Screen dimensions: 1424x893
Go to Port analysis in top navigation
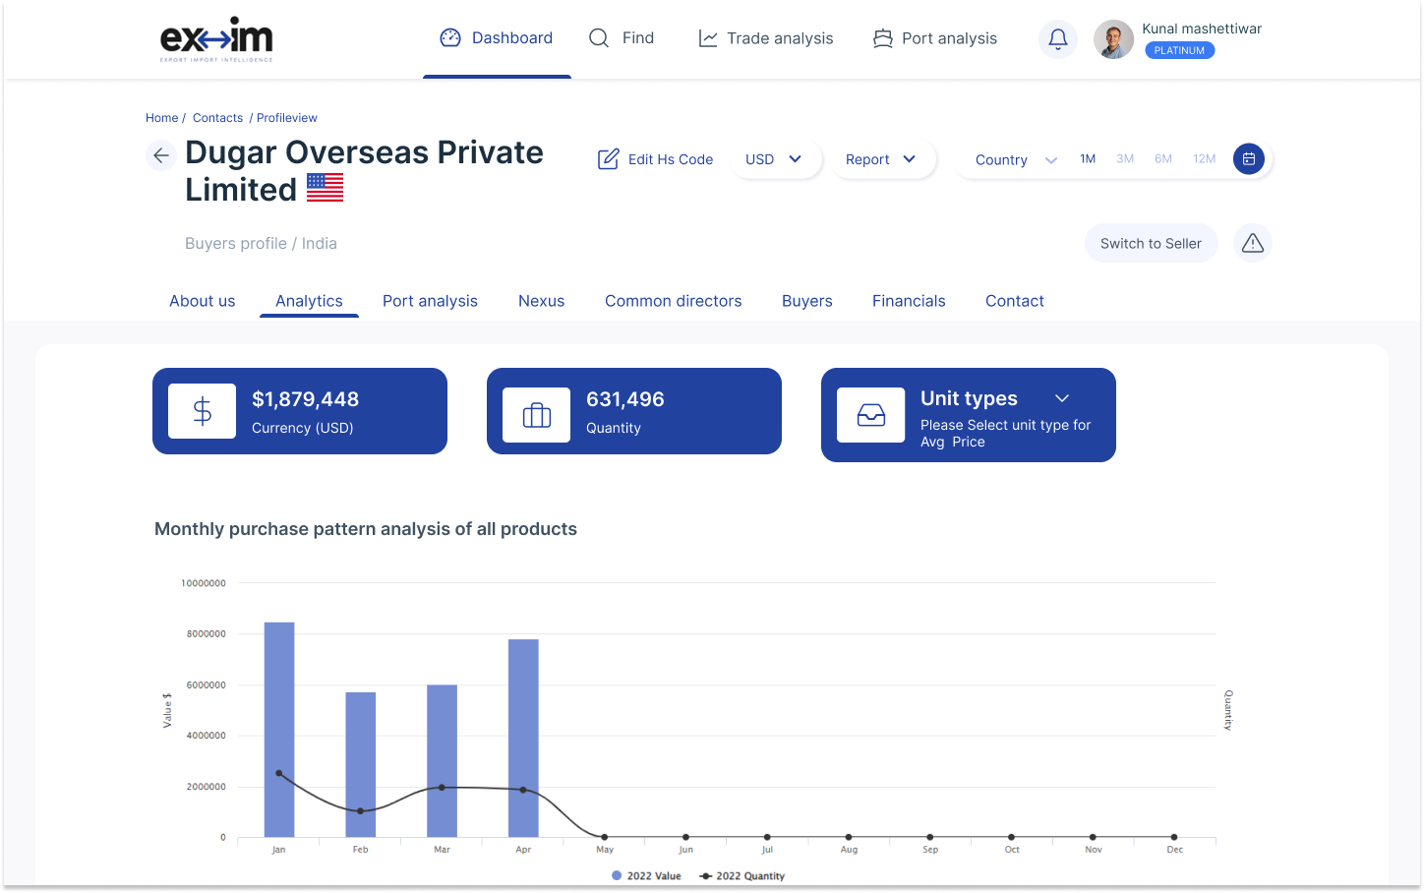[935, 38]
